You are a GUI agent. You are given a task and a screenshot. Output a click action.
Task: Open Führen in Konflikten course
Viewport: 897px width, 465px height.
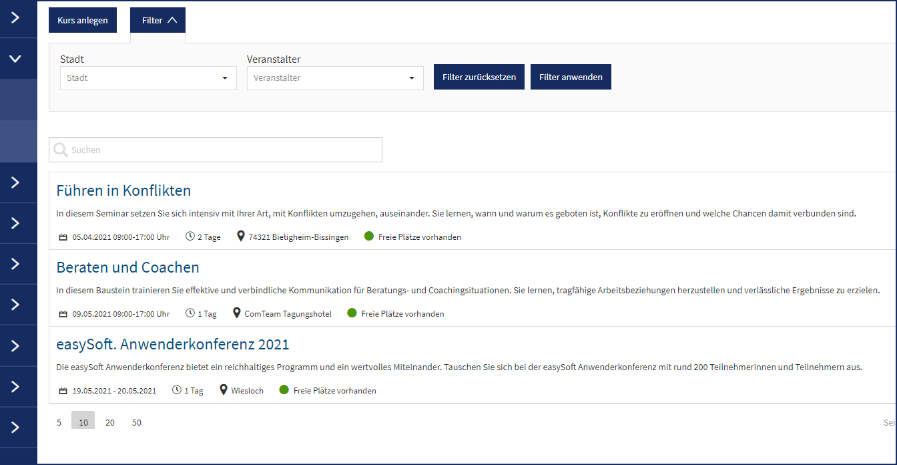123,190
